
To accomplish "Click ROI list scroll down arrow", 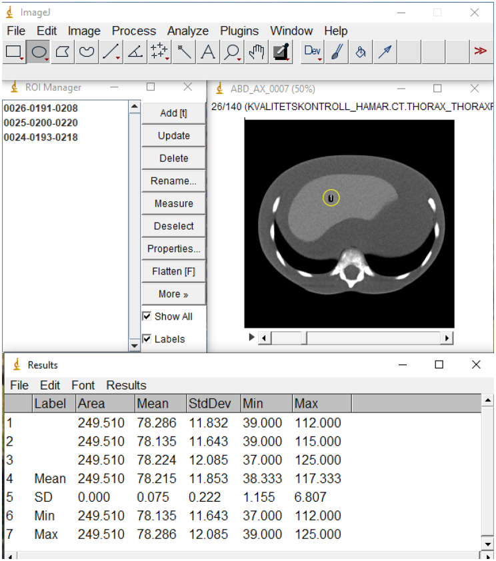I will pyautogui.click(x=134, y=346).
